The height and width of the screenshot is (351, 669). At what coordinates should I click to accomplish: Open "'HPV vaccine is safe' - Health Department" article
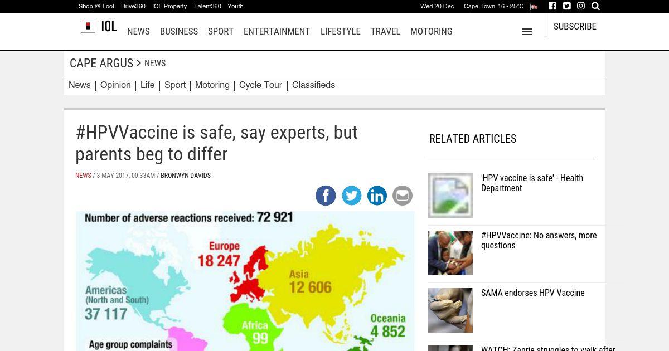click(x=532, y=183)
